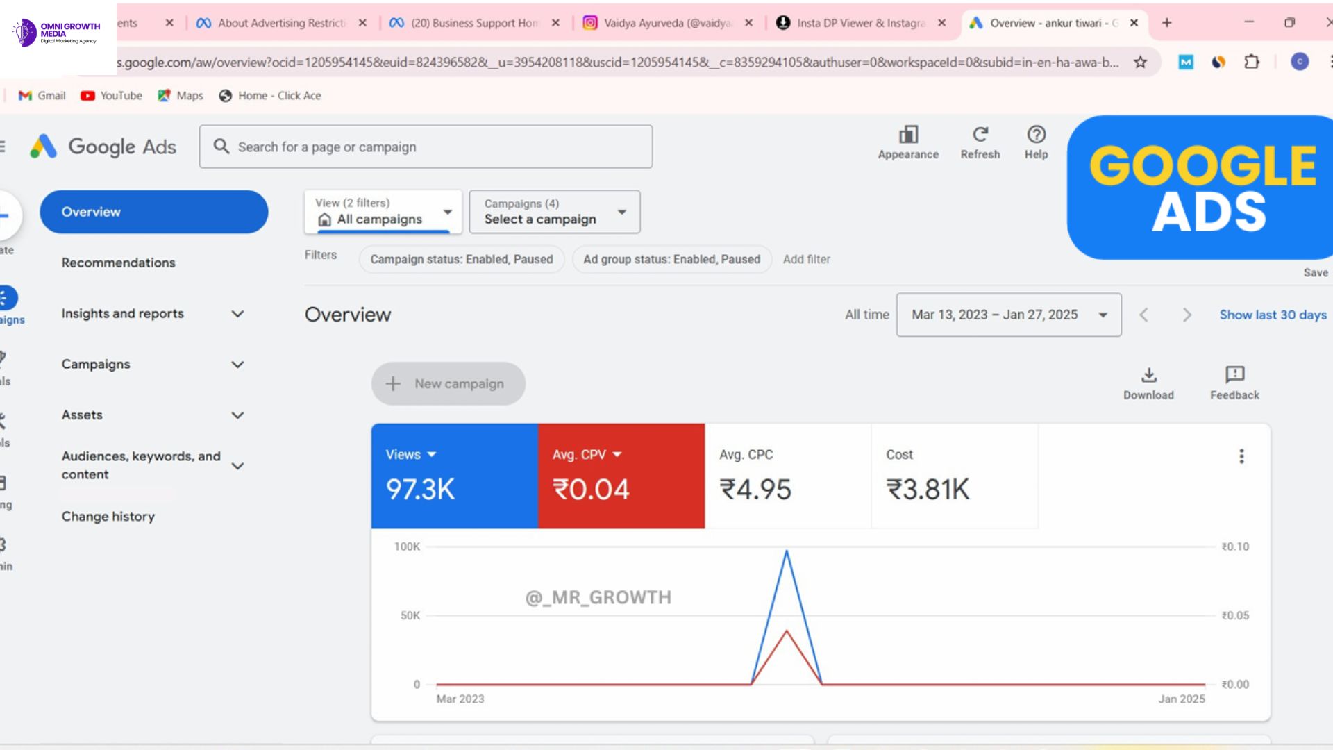Click the New campaign button

448,384
